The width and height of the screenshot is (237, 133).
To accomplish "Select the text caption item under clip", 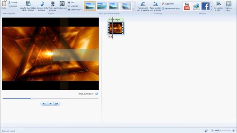I will [x=110, y=37].
